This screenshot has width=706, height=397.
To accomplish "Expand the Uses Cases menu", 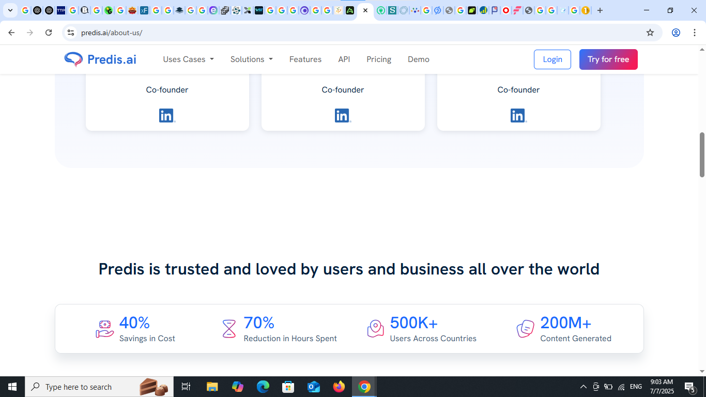I will coord(188,59).
